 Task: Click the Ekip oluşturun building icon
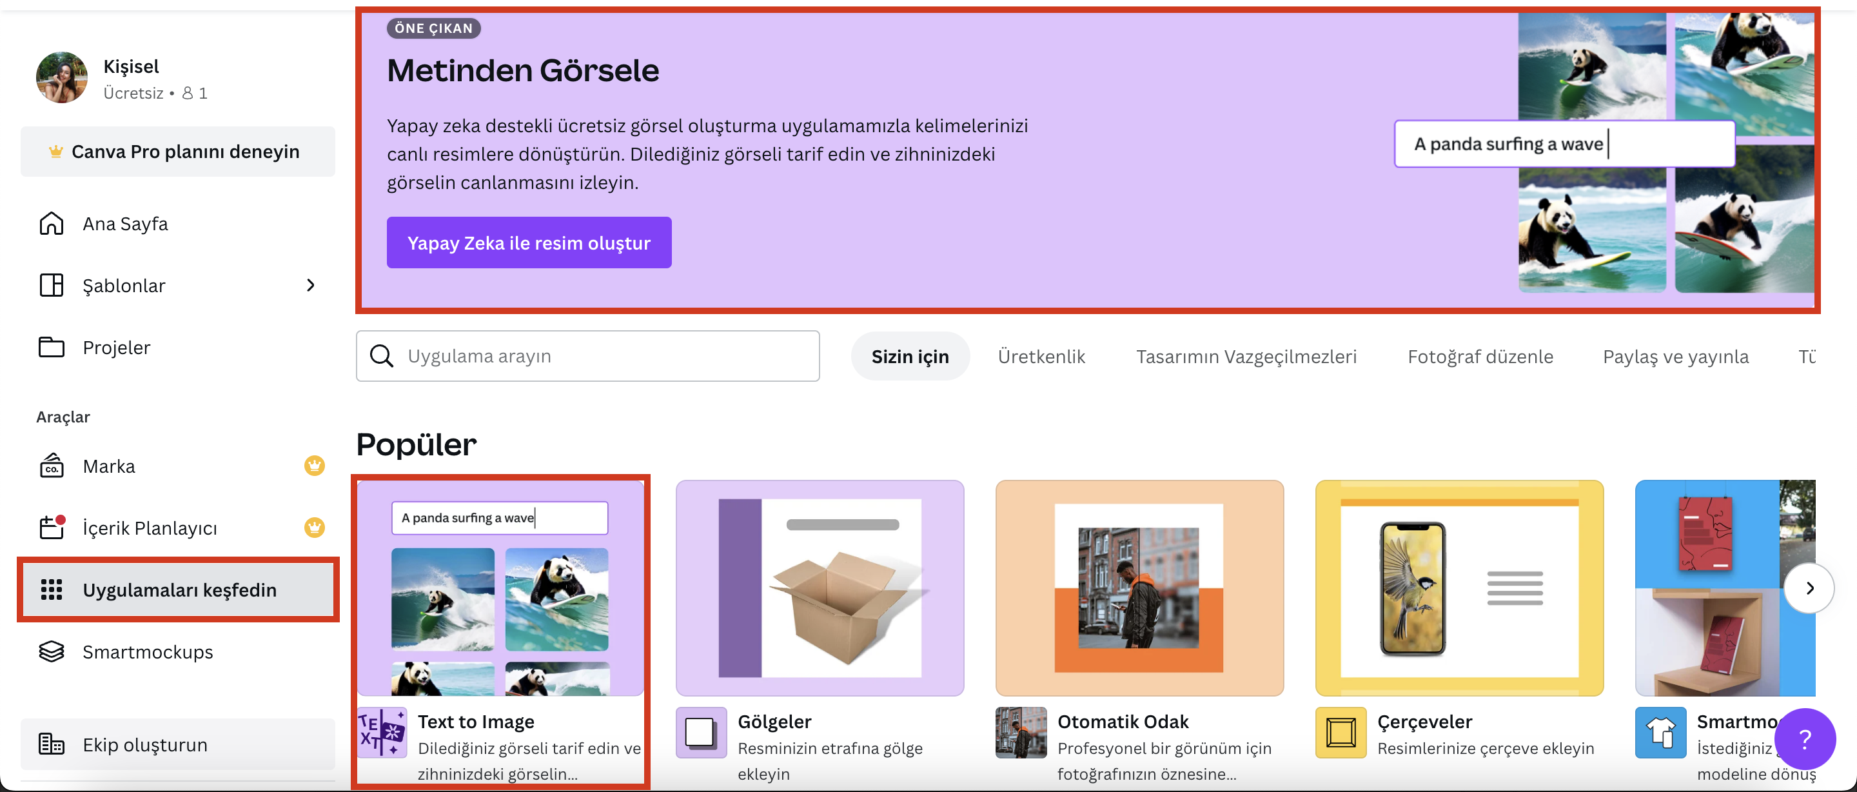pos(51,744)
